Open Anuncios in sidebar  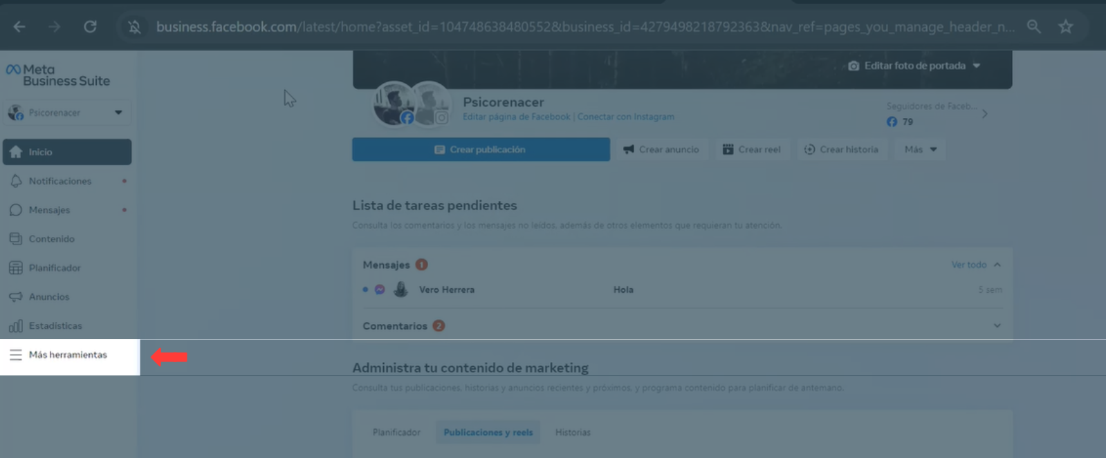point(67,297)
